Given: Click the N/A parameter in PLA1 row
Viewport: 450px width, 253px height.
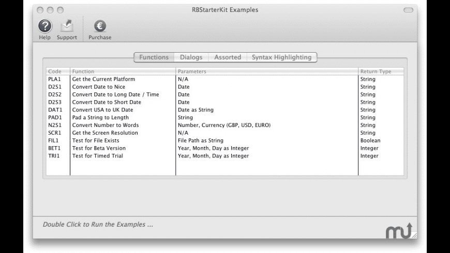Looking at the screenshot, I should click(x=183, y=79).
